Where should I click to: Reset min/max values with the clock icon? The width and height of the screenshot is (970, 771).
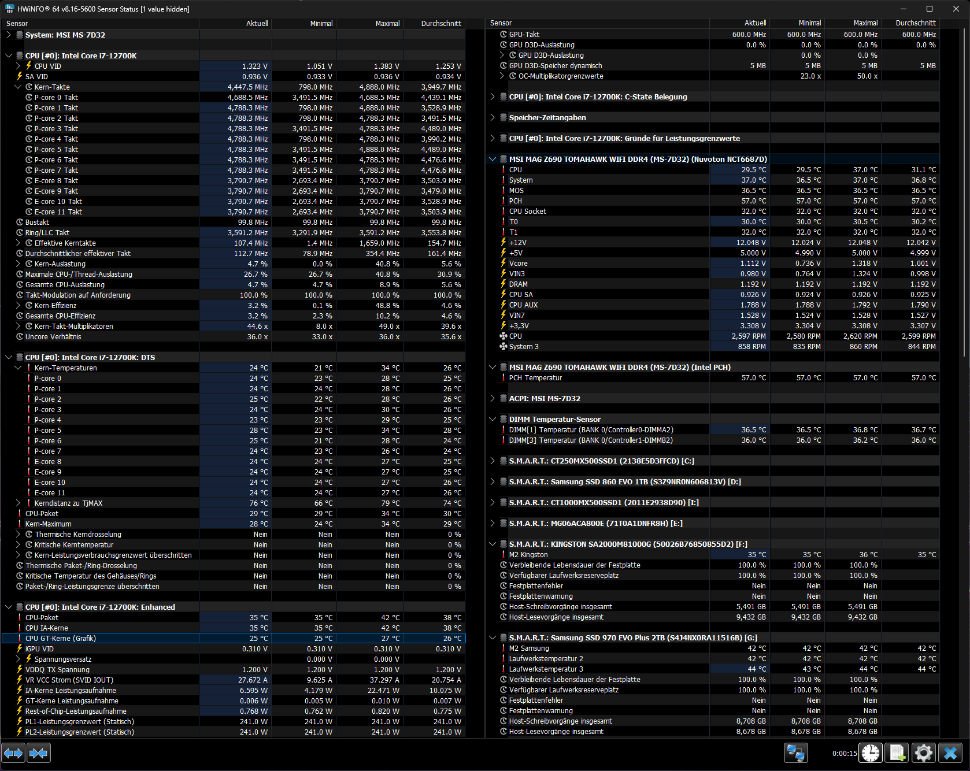[871, 753]
